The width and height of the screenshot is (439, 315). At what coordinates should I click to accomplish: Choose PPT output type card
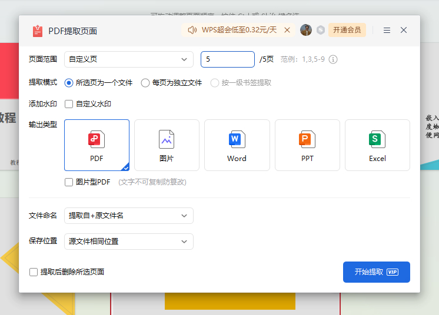pos(307,145)
